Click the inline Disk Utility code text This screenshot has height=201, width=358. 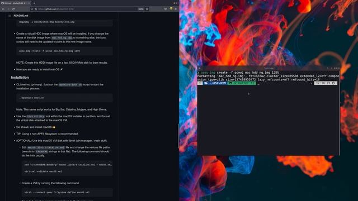tap(36, 117)
